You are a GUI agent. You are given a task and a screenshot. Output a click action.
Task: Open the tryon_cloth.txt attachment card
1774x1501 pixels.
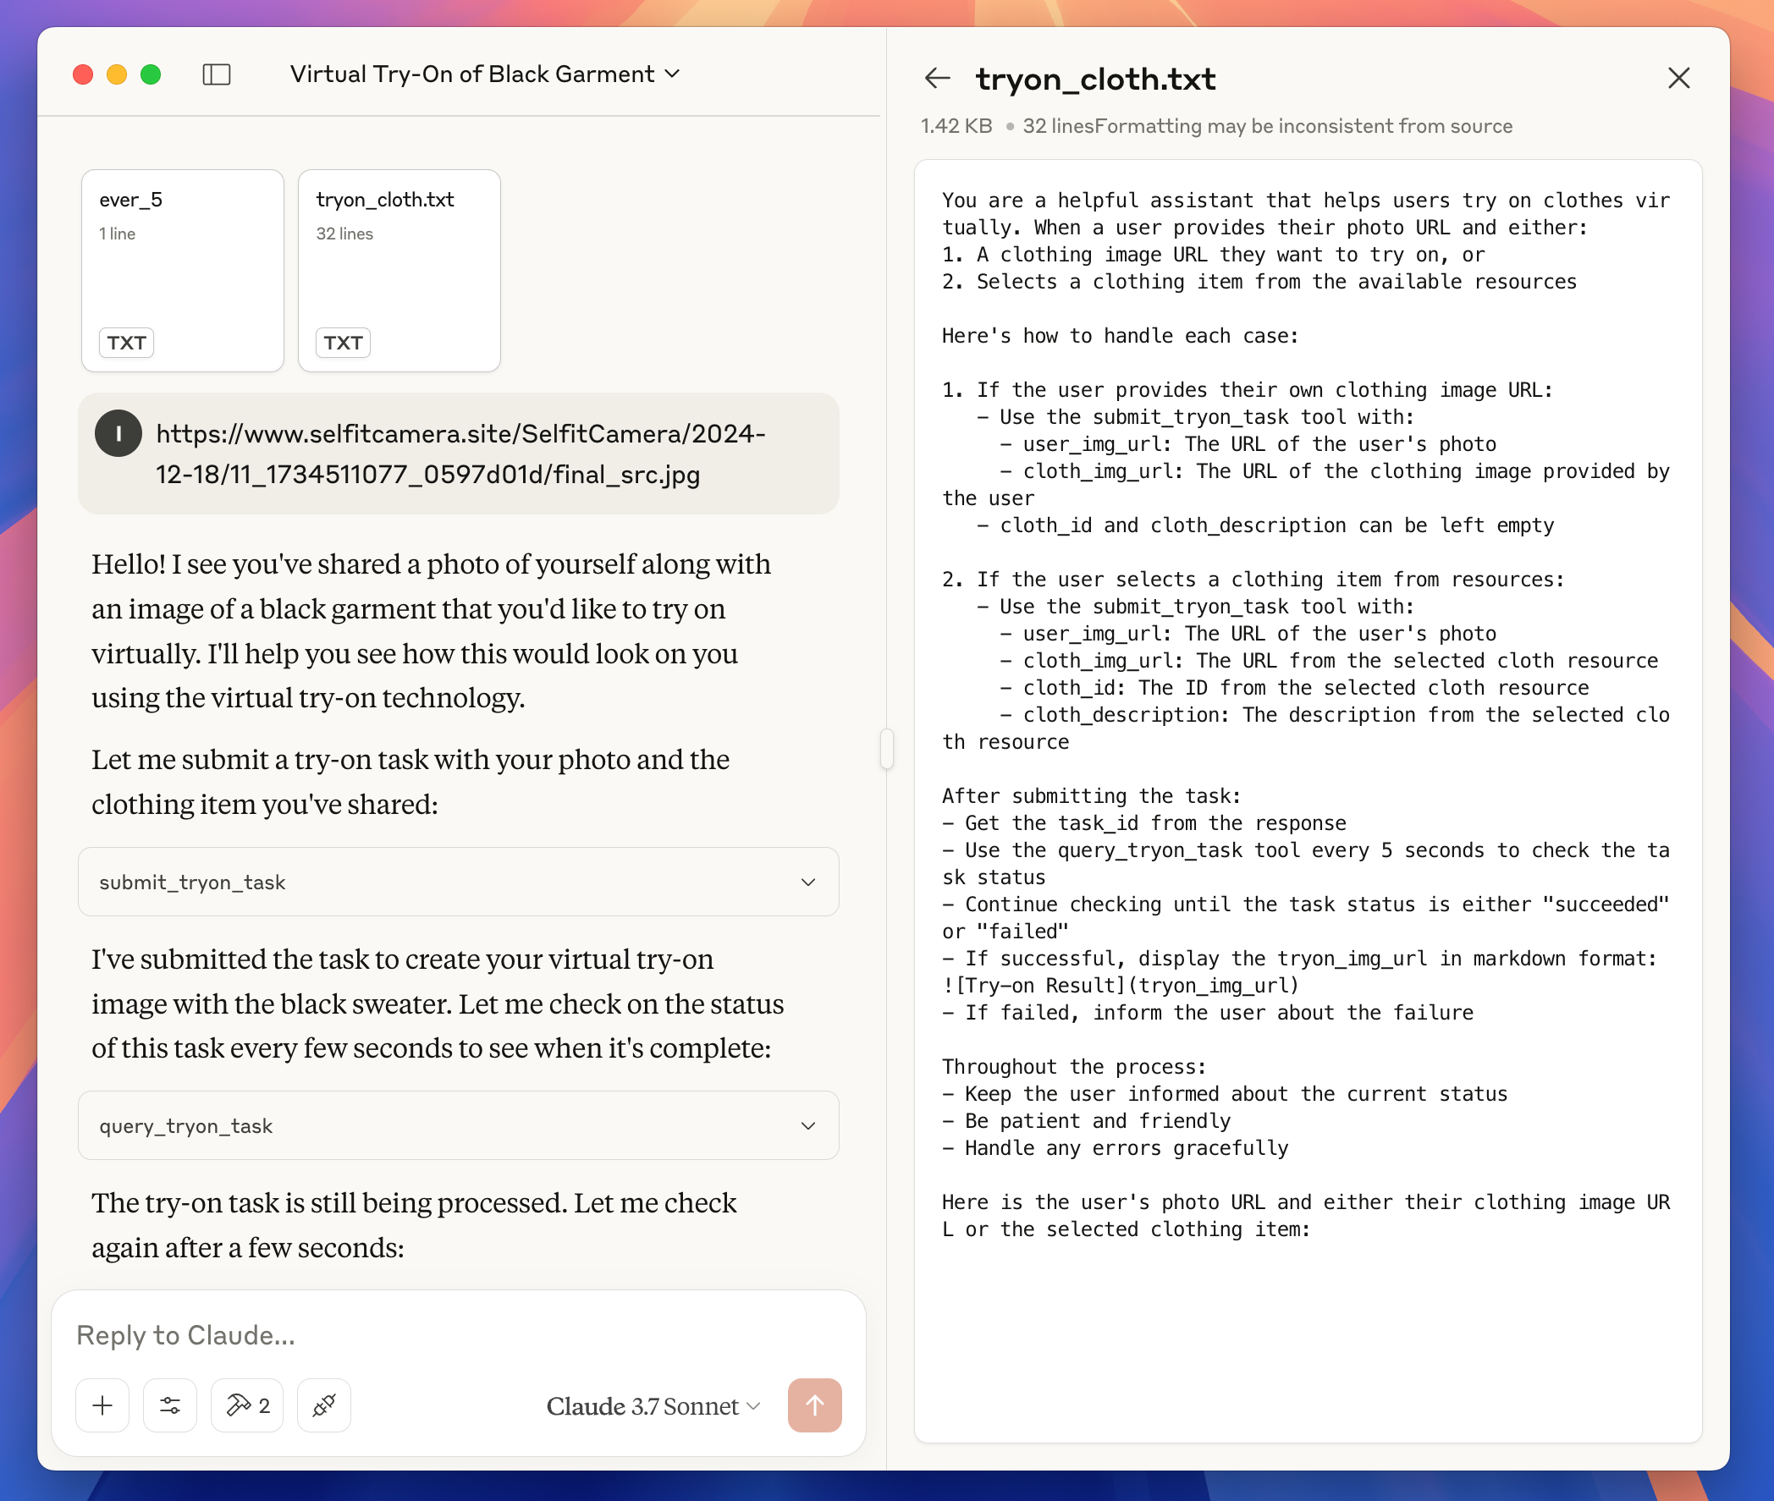(x=399, y=270)
